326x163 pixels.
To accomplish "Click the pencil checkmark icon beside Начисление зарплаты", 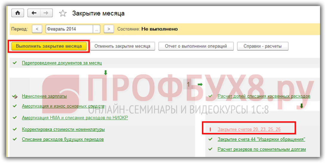I will [x=15, y=96].
